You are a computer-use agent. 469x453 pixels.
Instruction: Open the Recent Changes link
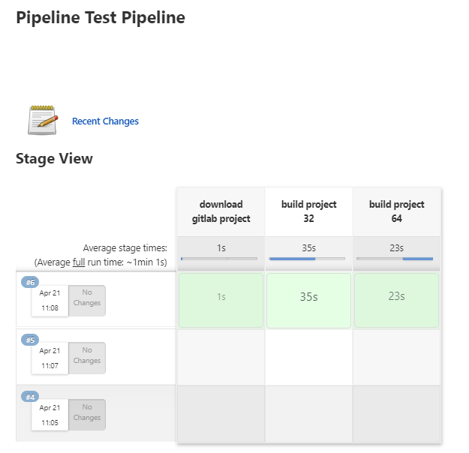click(105, 121)
